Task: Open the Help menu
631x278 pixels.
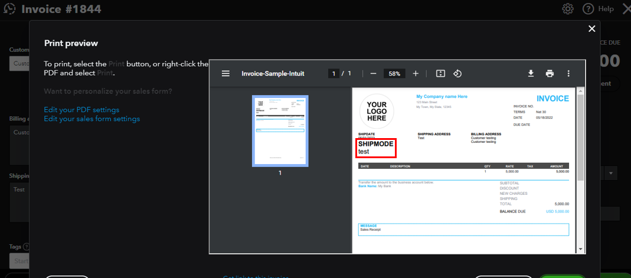Action: (x=598, y=9)
